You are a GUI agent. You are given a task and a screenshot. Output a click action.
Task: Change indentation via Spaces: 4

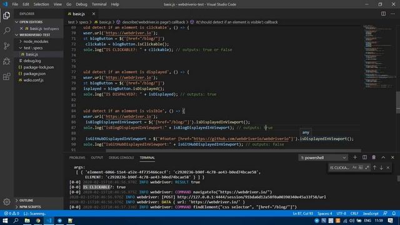coord(325,213)
